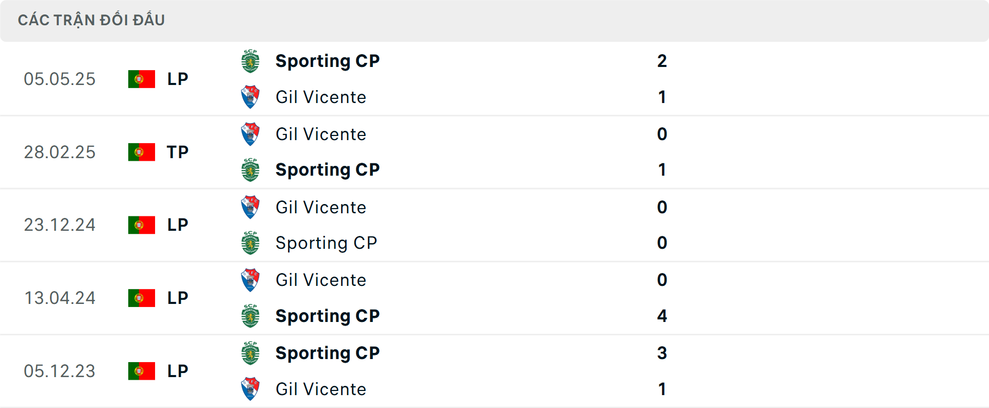Click the Portugal flag beside the TP label

tap(141, 152)
